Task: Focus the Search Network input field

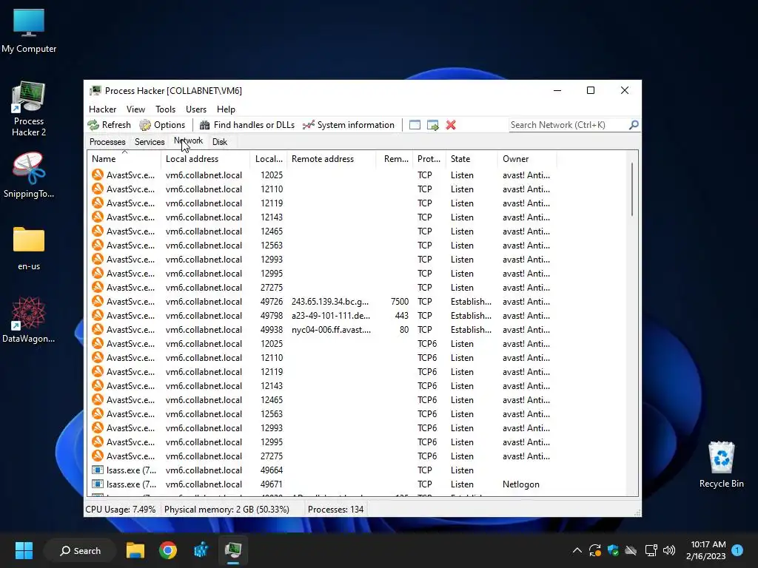Action: point(568,125)
